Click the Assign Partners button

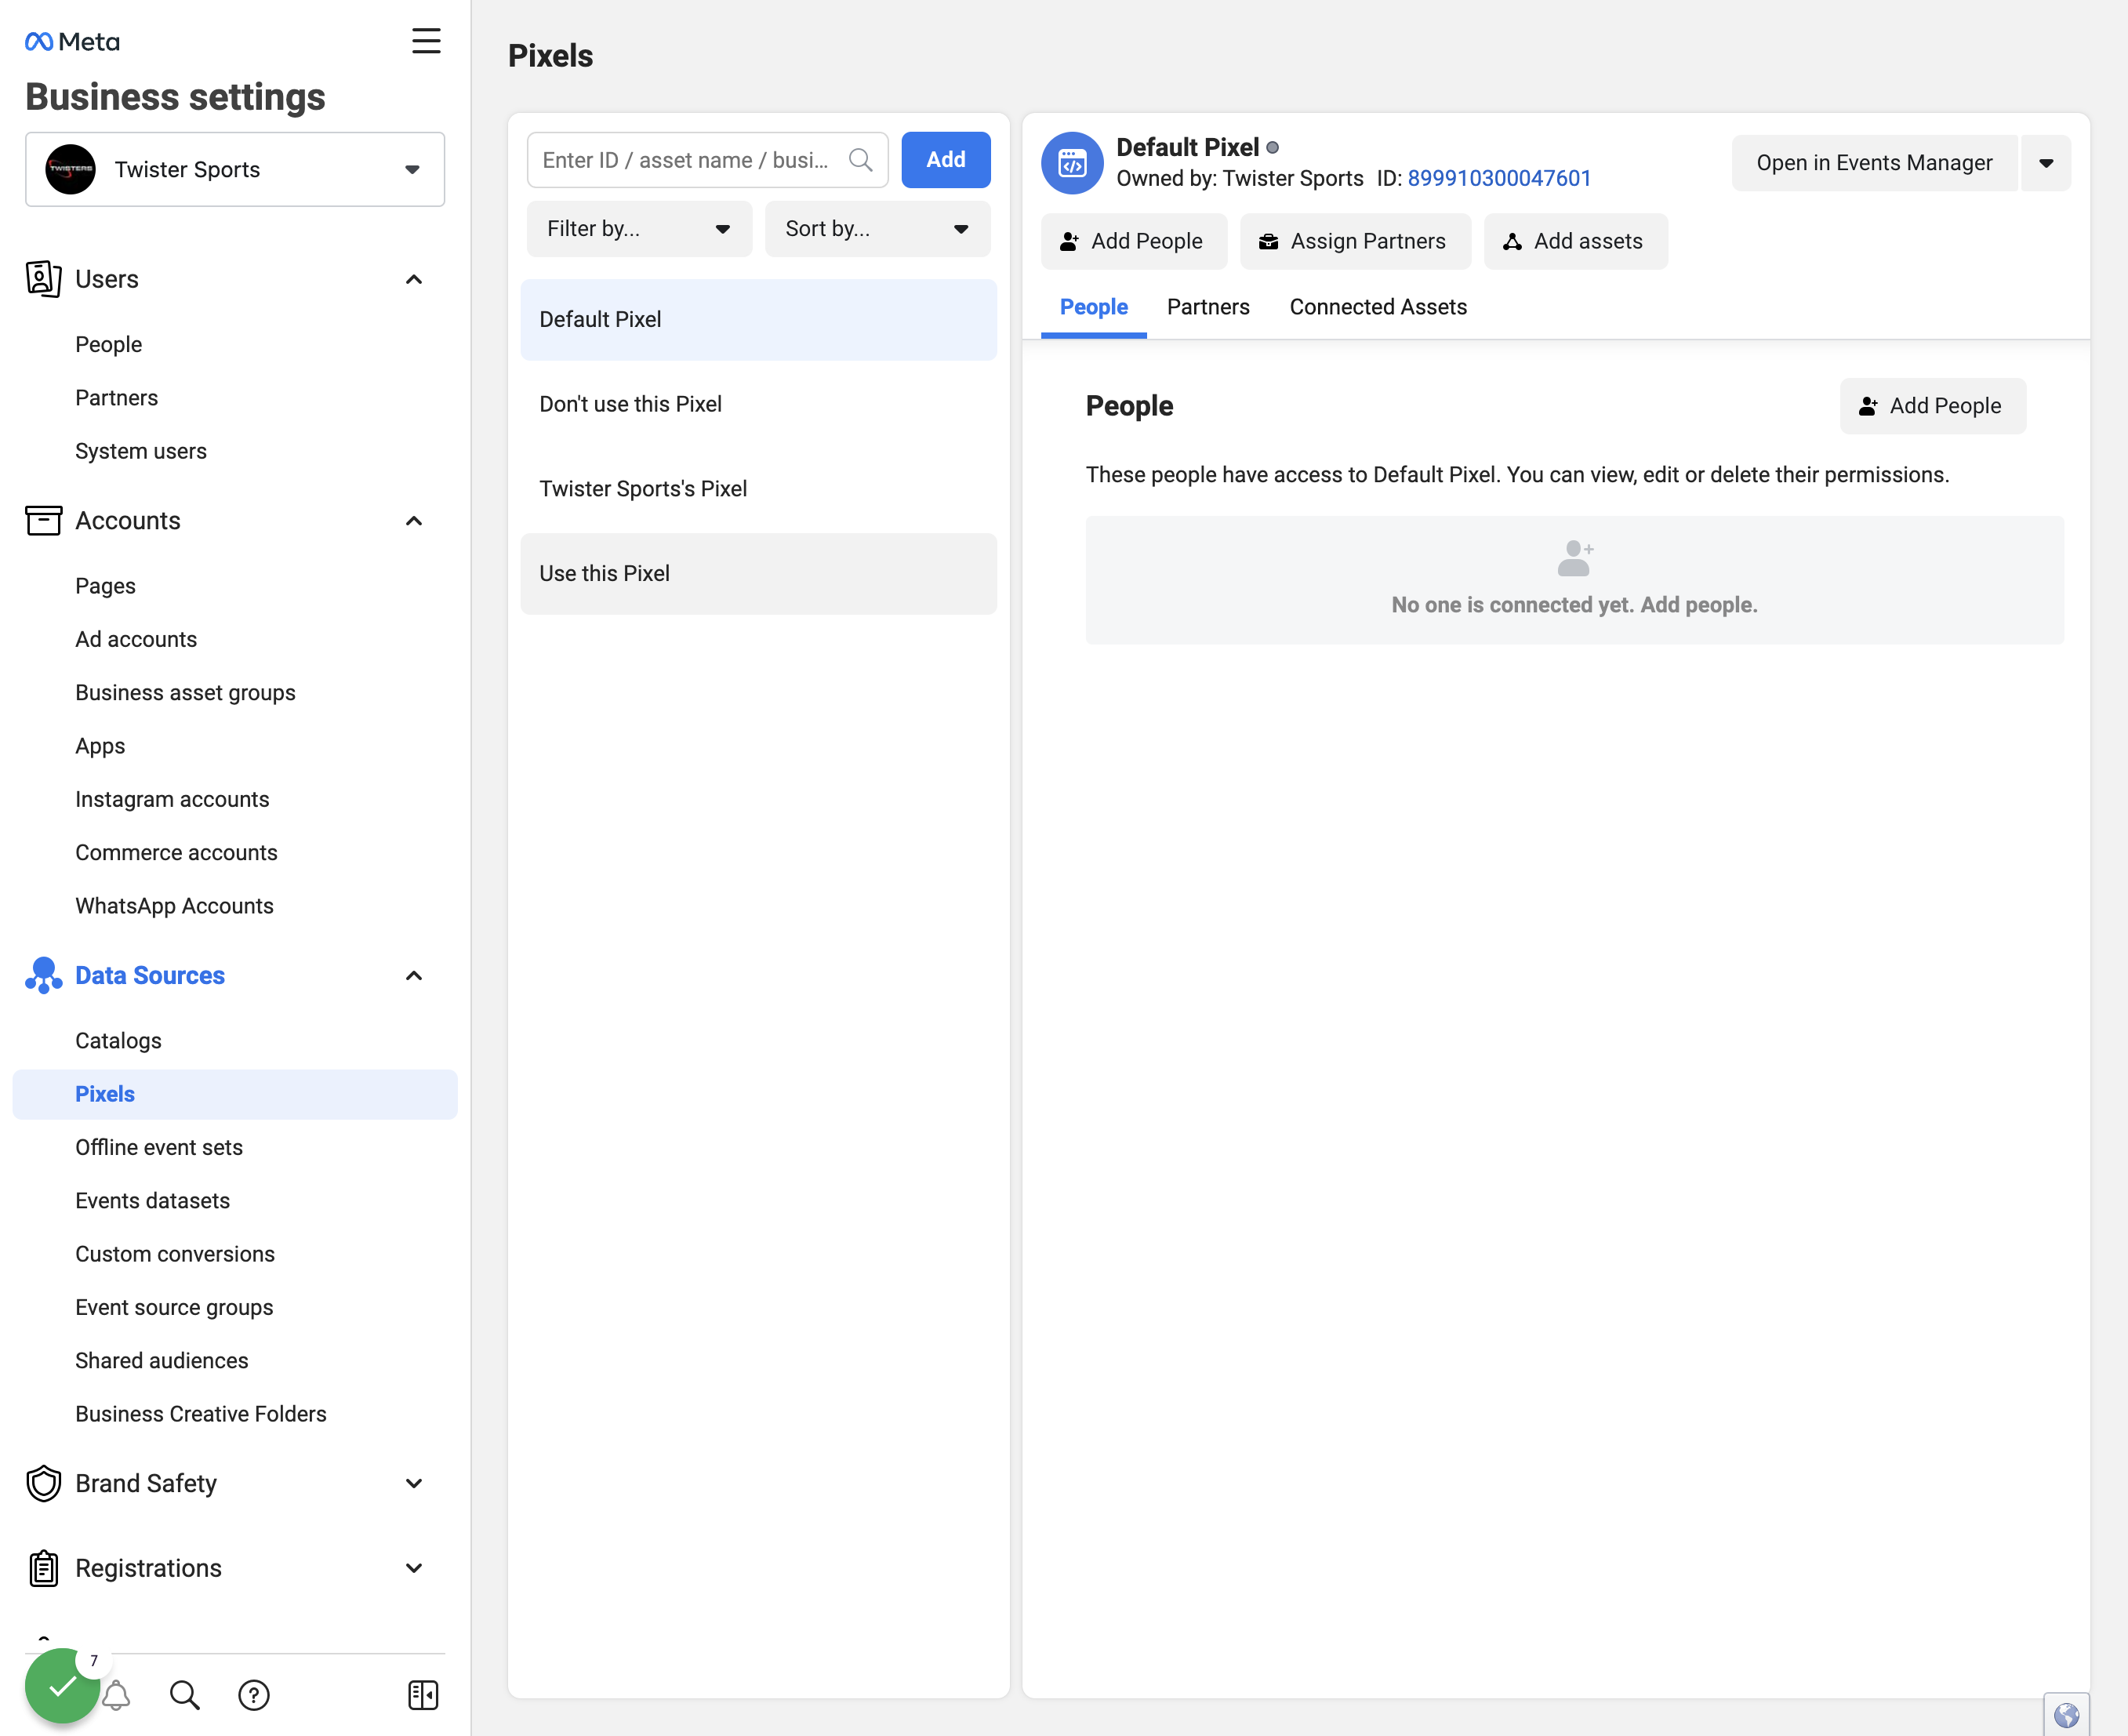(x=1355, y=241)
